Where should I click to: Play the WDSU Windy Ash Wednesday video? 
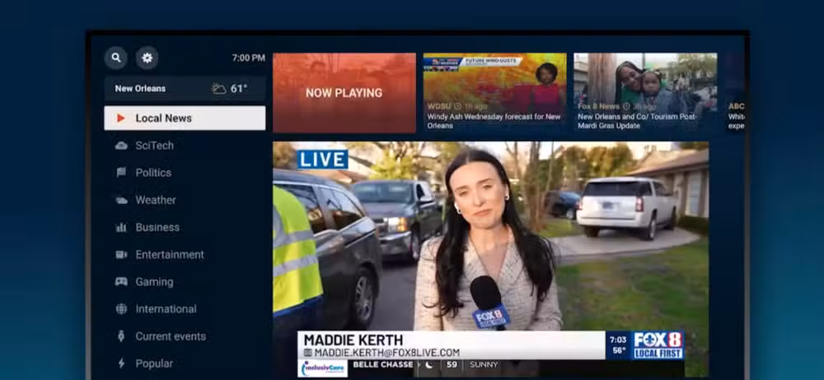(495, 93)
